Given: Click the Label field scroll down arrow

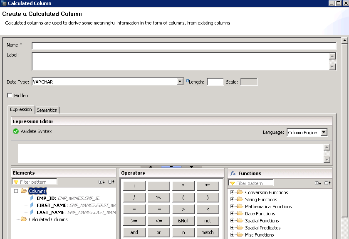Looking at the screenshot, I should [x=332, y=67].
